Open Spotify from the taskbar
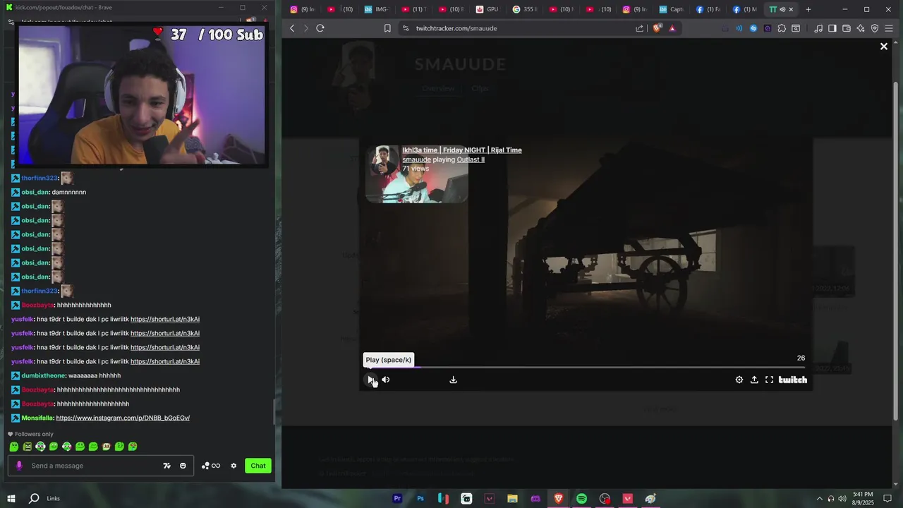 (581, 499)
